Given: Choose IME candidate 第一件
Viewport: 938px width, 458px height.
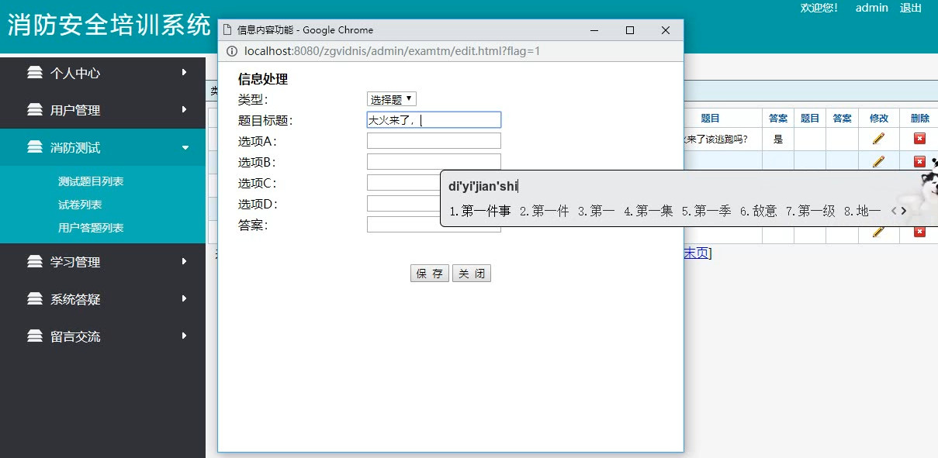Looking at the screenshot, I should pos(544,211).
